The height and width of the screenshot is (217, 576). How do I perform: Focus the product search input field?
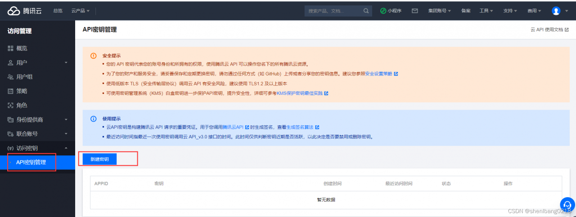pos(334,11)
